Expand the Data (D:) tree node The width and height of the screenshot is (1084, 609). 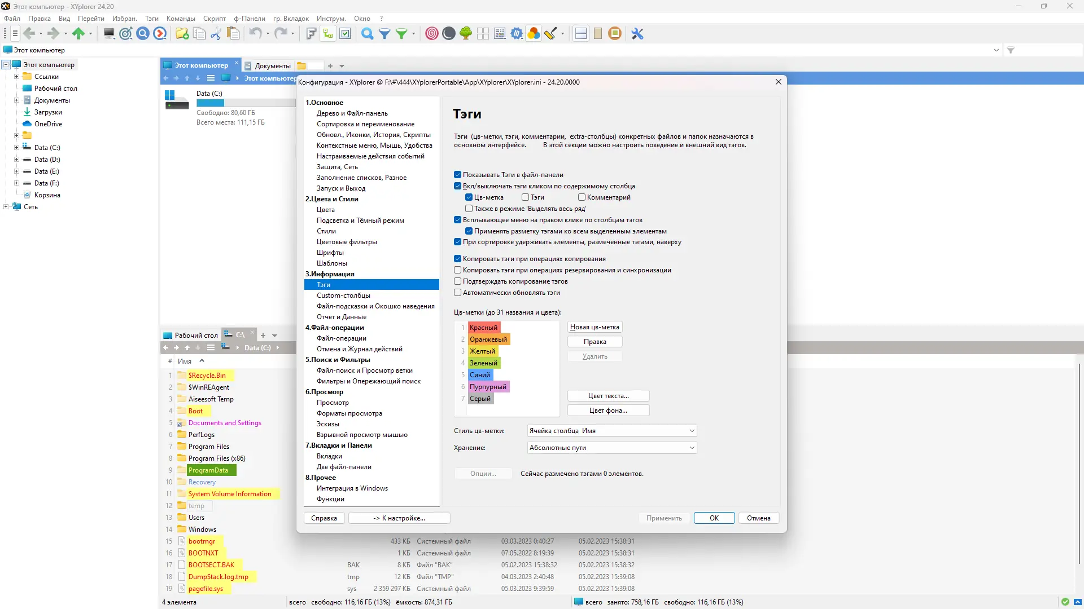tap(16, 160)
